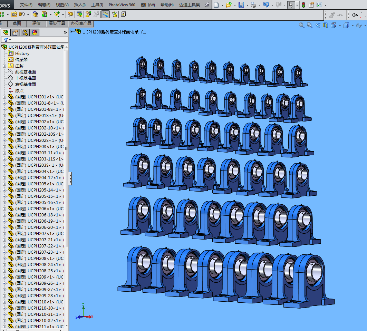This screenshot has height=331, width=367.
Task: Switch to the 渲染工具 tab
Action: pos(57,23)
